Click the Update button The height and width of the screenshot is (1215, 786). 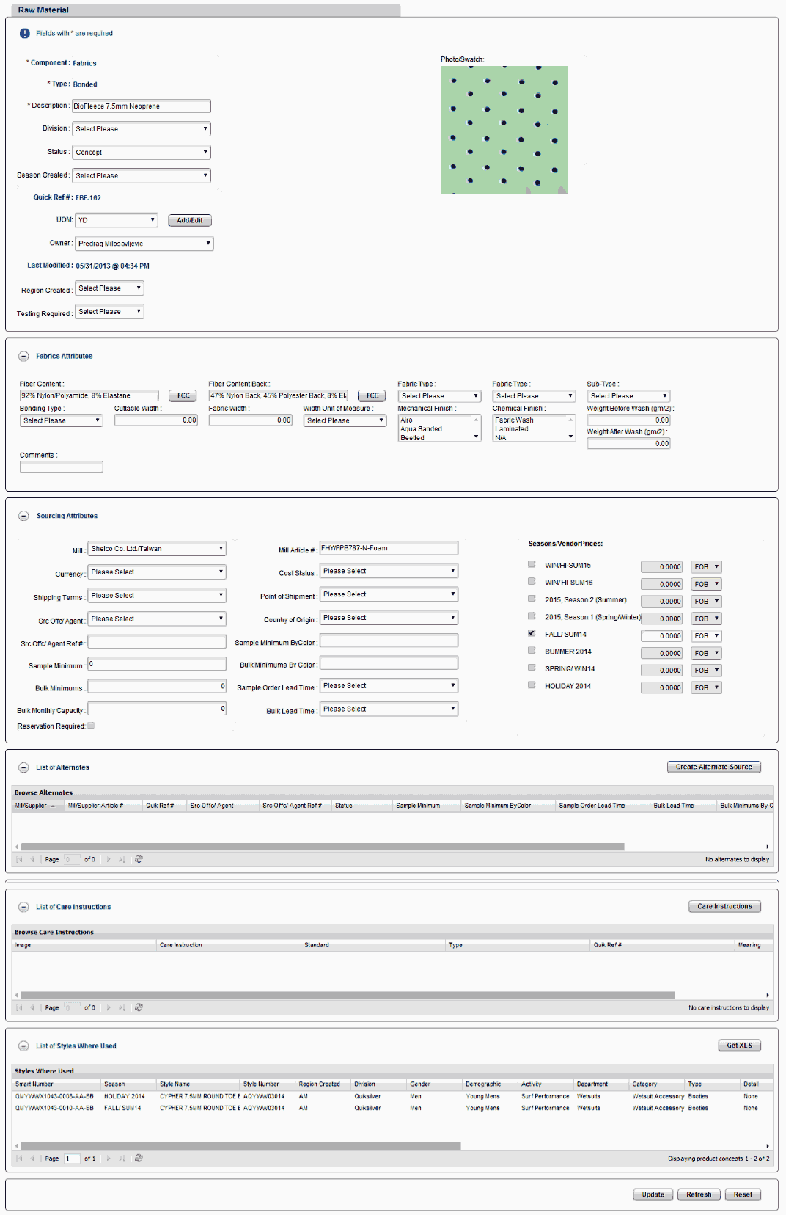(x=653, y=1194)
